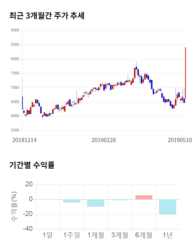The height and width of the screenshot is (247, 195).
Task: Click the 9000 price axis label
Action: (15, 30)
